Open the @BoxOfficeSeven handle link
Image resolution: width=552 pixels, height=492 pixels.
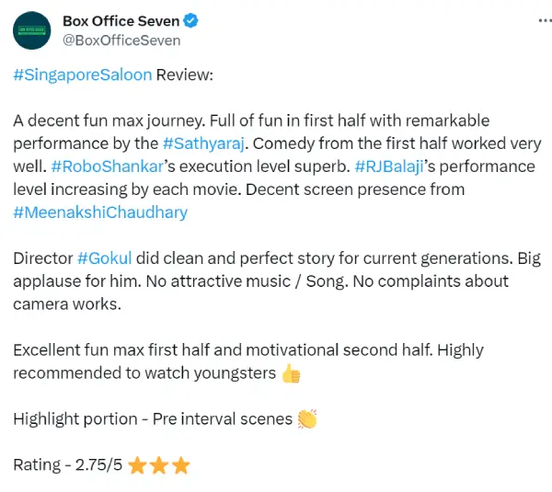(x=121, y=40)
